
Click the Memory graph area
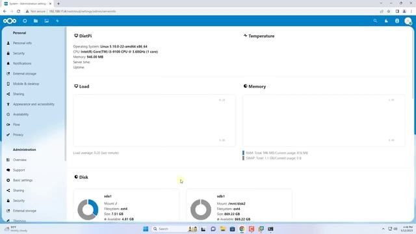tap(324, 120)
